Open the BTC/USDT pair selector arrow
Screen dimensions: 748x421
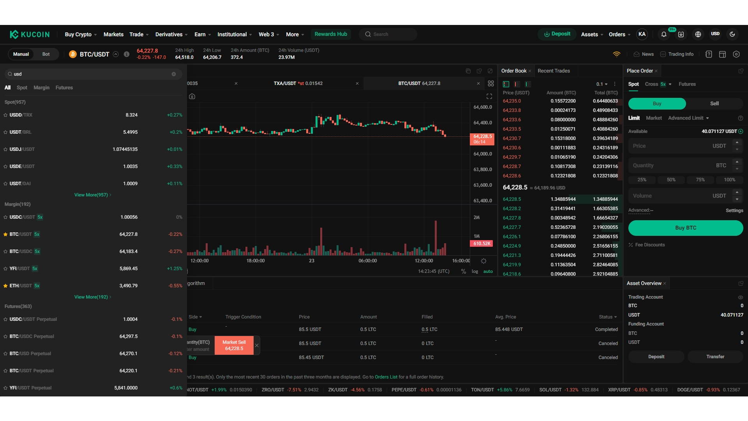(116, 54)
